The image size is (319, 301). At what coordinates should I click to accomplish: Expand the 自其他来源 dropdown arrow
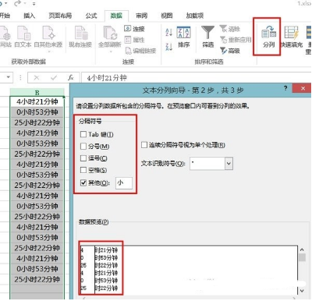[48, 51]
